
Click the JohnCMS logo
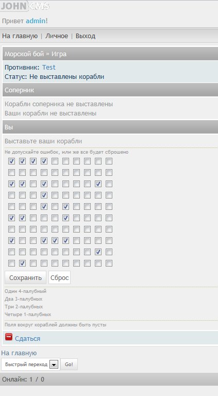click(x=25, y=6)
